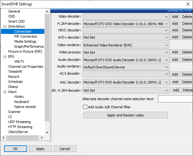Screen dimensions: 193x156
Task: Click Apply and Restart video button
Action: click(125, 115)
